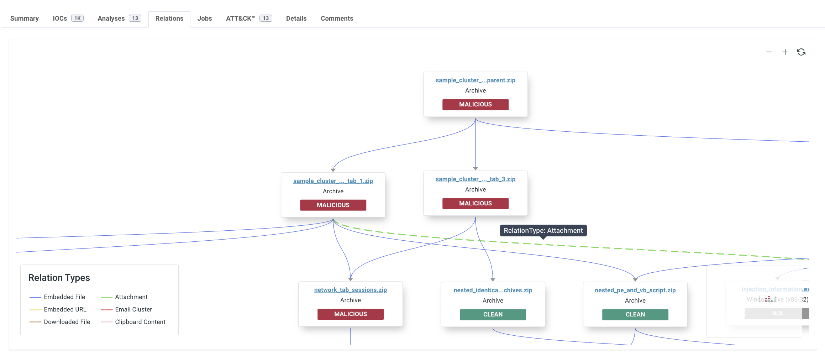Viewport: 825px width, 356px height.
Task: Select the Details tab
Action: tap(296, 18)
